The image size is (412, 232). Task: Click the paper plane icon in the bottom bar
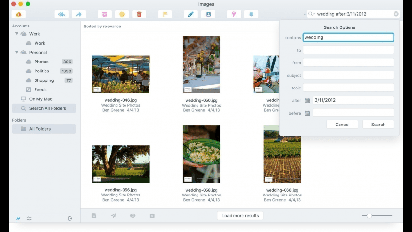pos(113,216)
